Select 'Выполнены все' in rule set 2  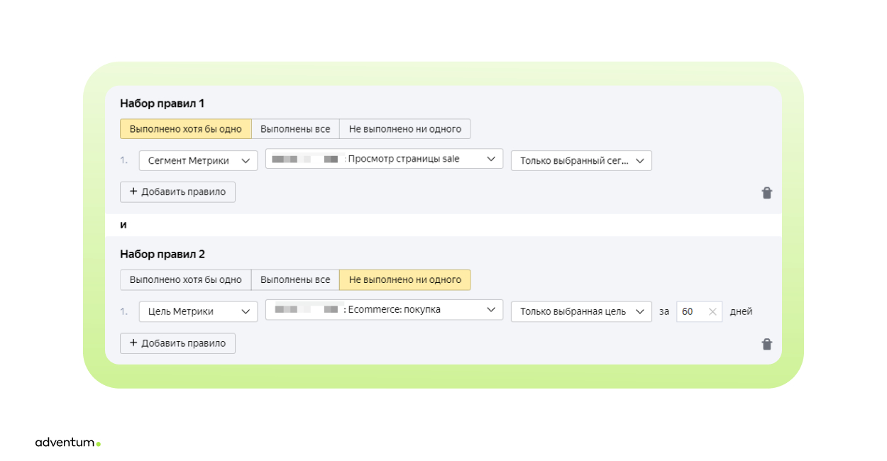click(x=295, y=279)
